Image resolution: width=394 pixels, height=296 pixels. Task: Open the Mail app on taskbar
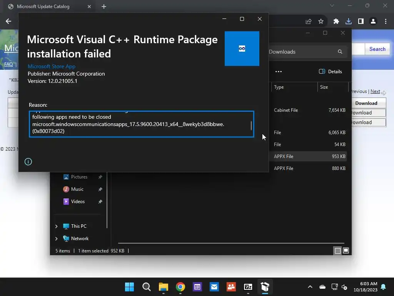214,287
